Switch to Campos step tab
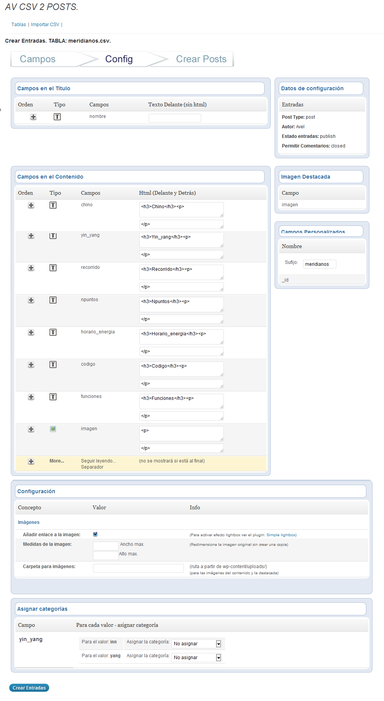Screen dimensions: 384x701 tap(38, 59)
